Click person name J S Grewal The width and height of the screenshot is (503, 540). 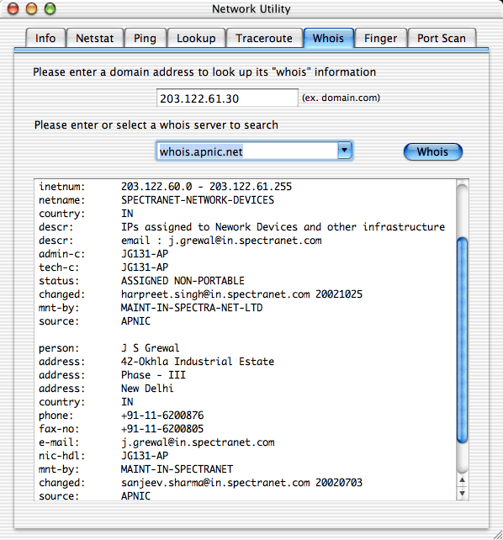[150, 348]
